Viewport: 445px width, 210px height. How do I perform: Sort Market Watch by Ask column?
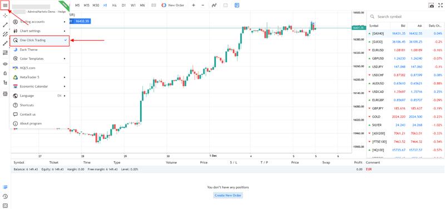420,26
